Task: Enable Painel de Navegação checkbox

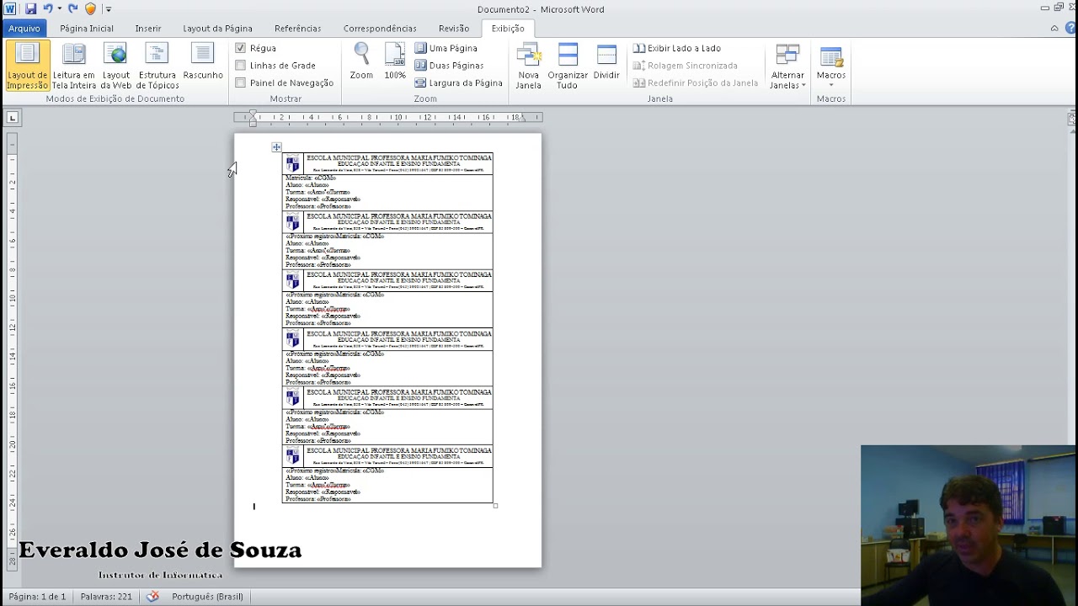Action: [240, 82]
